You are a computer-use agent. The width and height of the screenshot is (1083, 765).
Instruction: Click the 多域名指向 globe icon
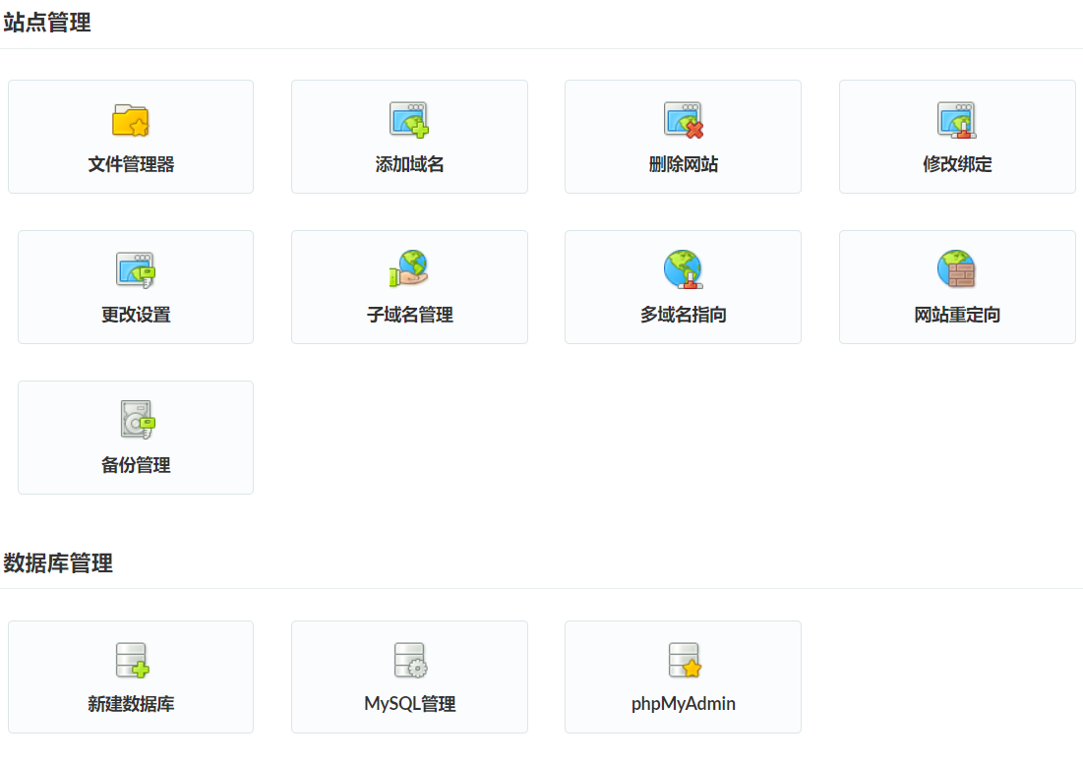pos(683,269)
